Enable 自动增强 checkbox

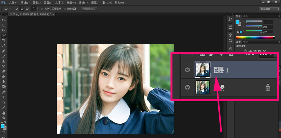coord(65,9)
